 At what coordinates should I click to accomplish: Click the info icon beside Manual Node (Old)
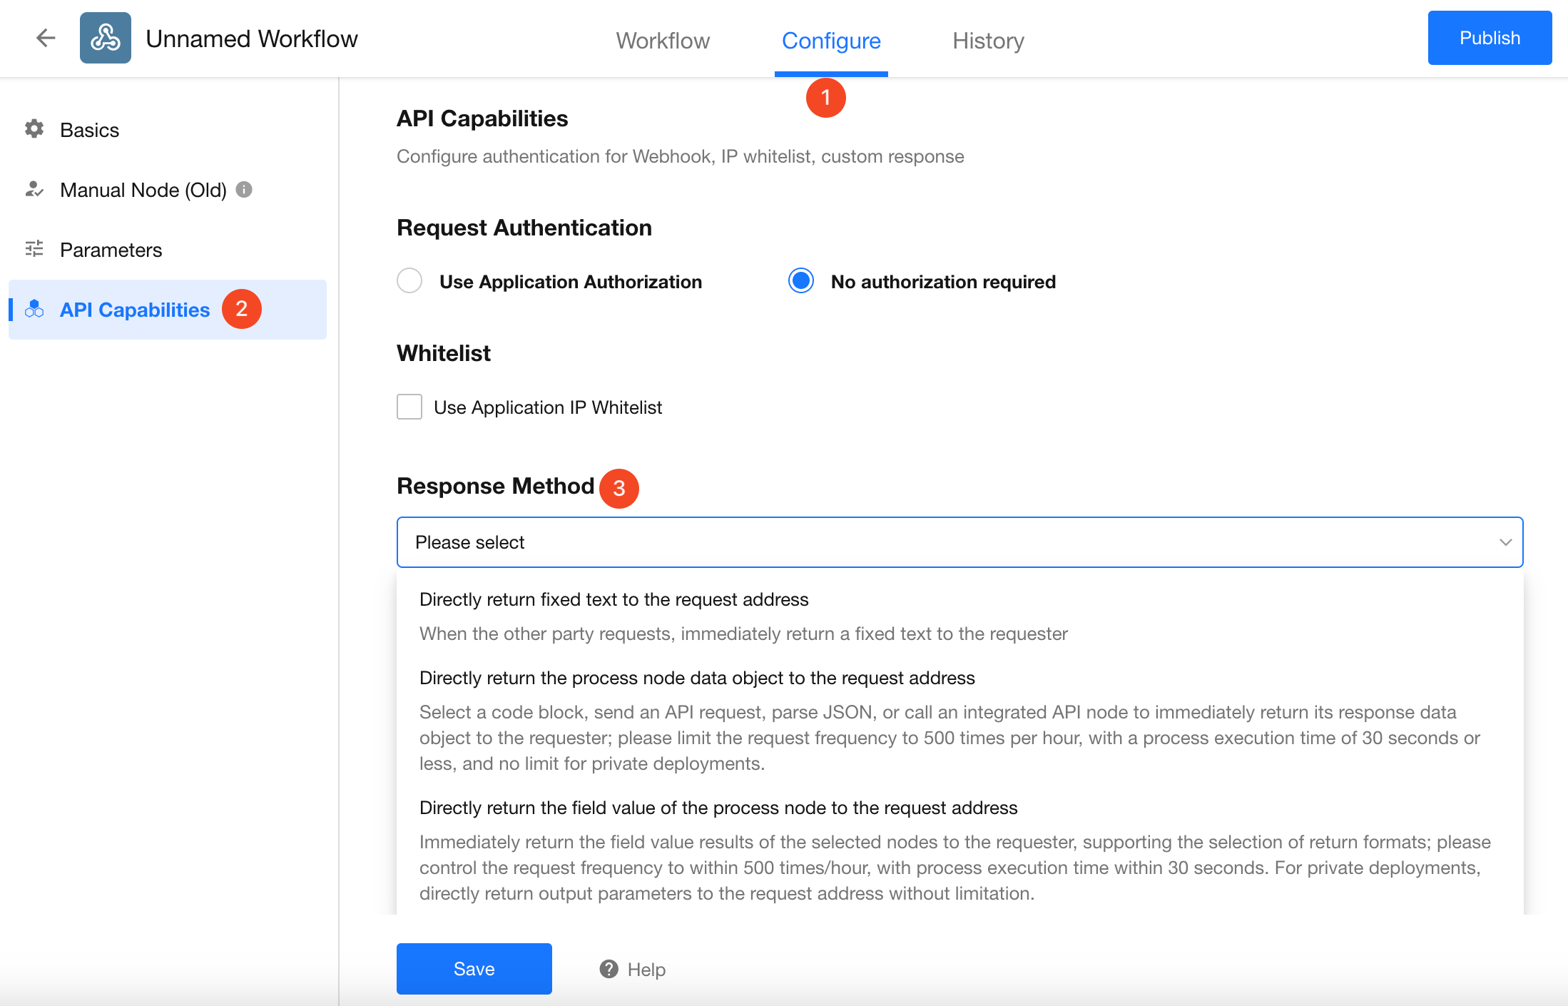pos(244,189)
